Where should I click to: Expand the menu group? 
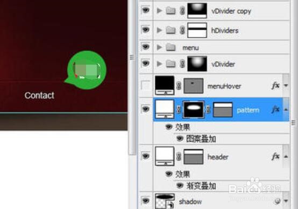[159, 47]
